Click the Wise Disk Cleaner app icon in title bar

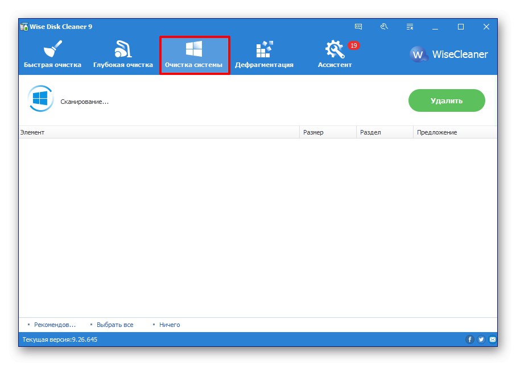point(24,27)
